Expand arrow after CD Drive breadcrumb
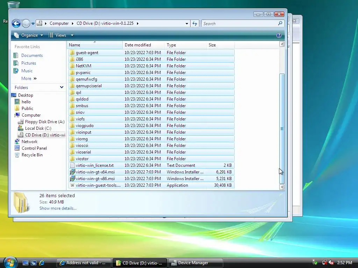 pos(137,23)
